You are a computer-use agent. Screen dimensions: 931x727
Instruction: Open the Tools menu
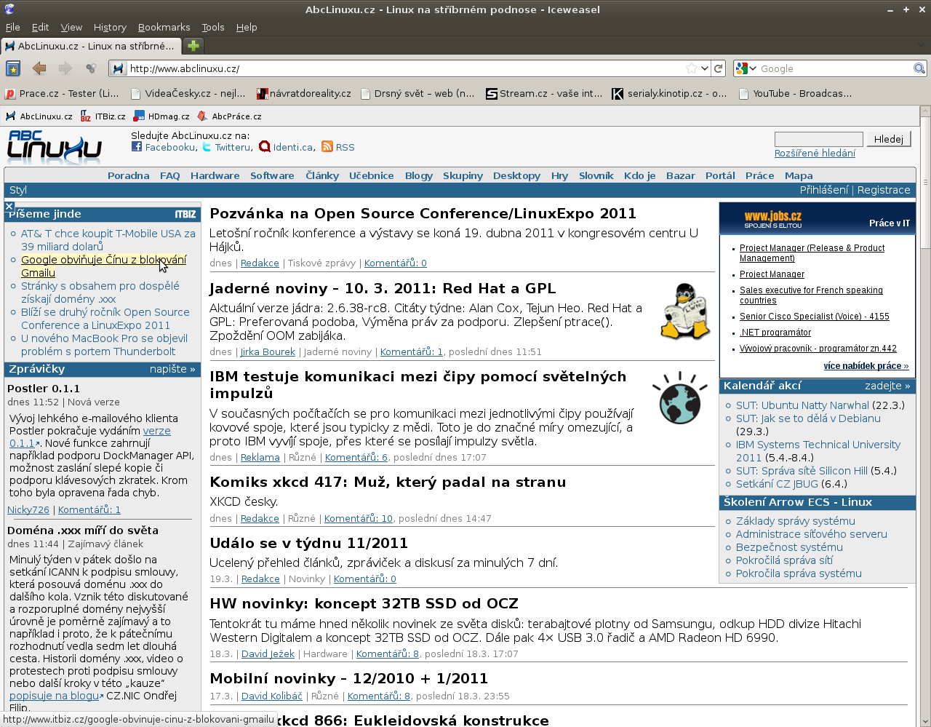coord(213,27)
